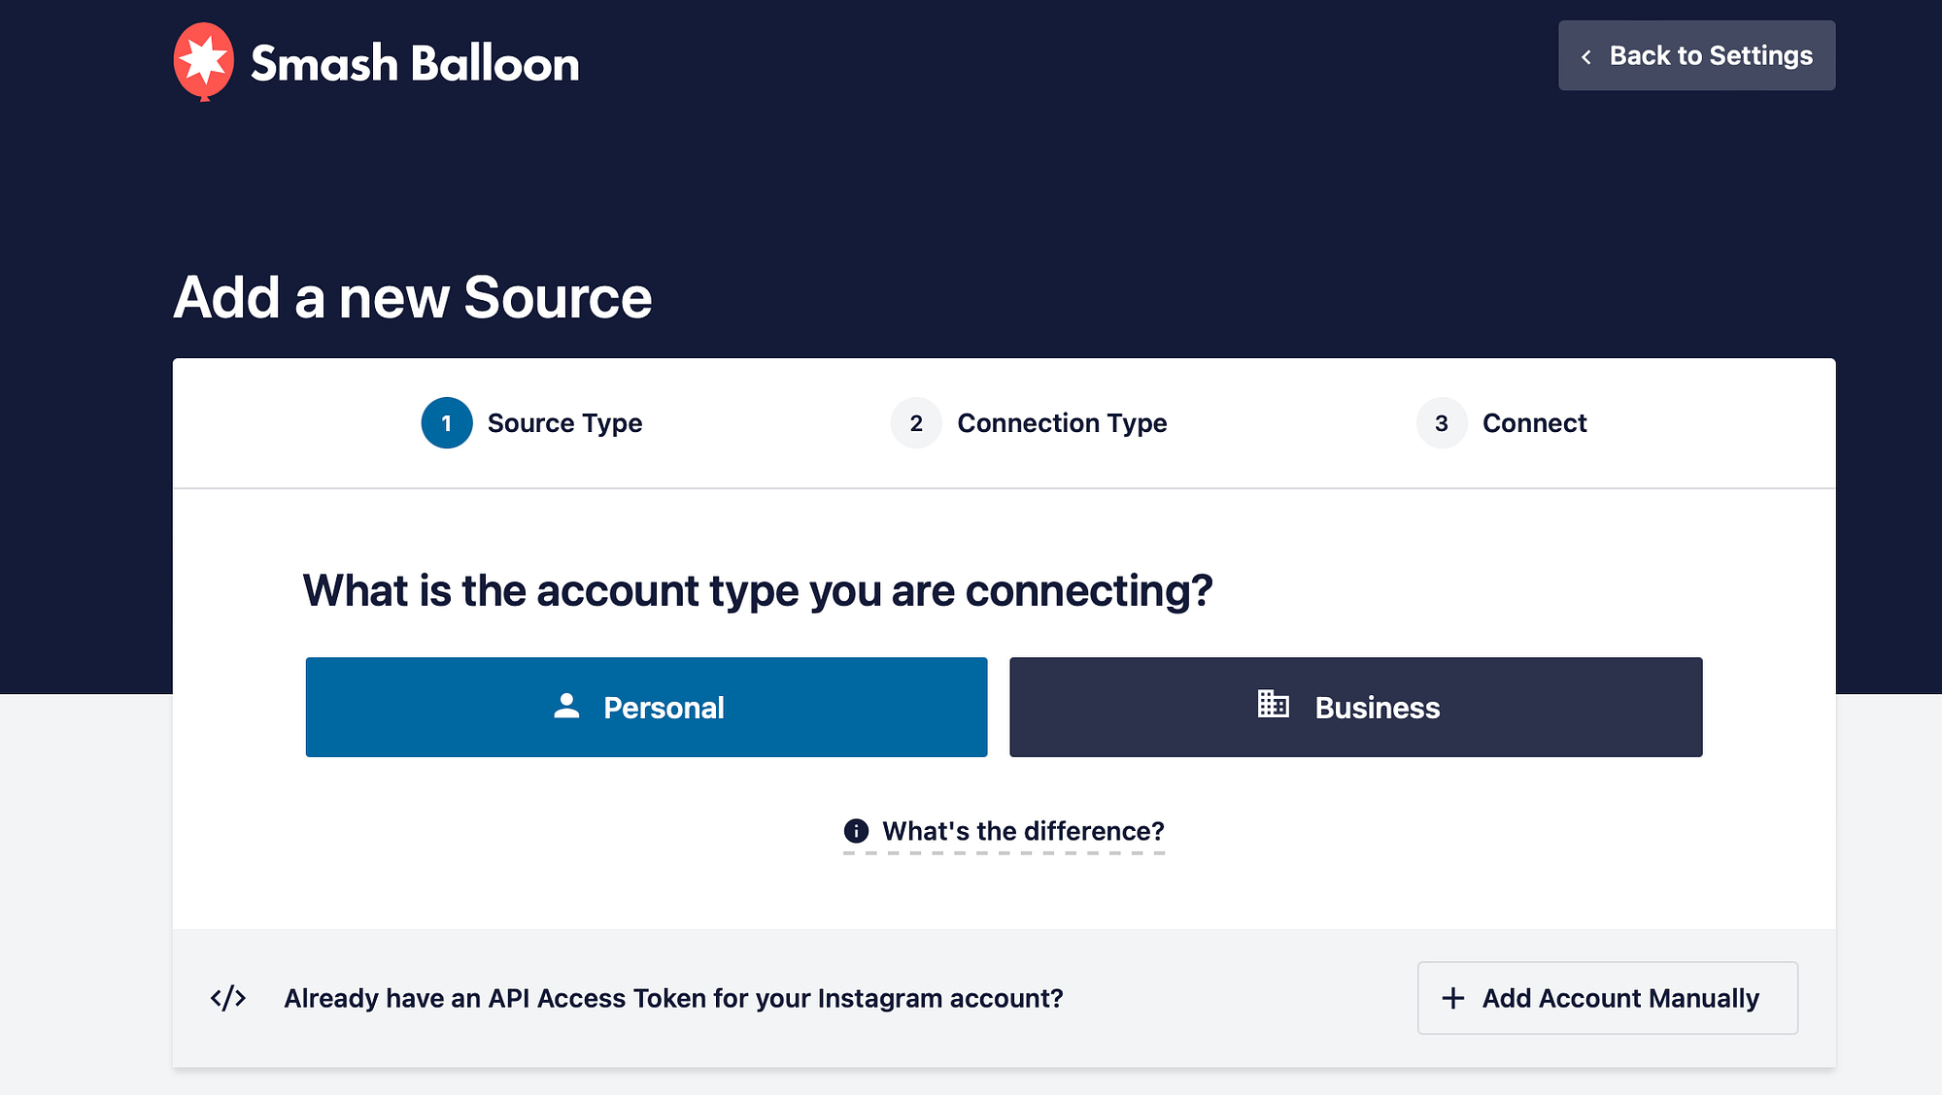This screenshot has width=1942, height=1095.
Task: Click the step 3 circle indicator
Action: [x=1442, y=423]
